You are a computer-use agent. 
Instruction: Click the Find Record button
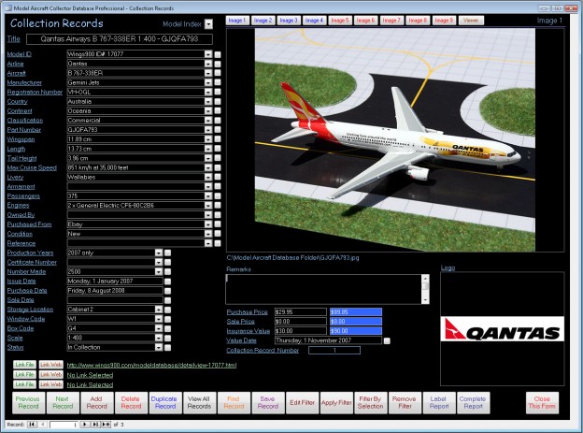(234, 402)
